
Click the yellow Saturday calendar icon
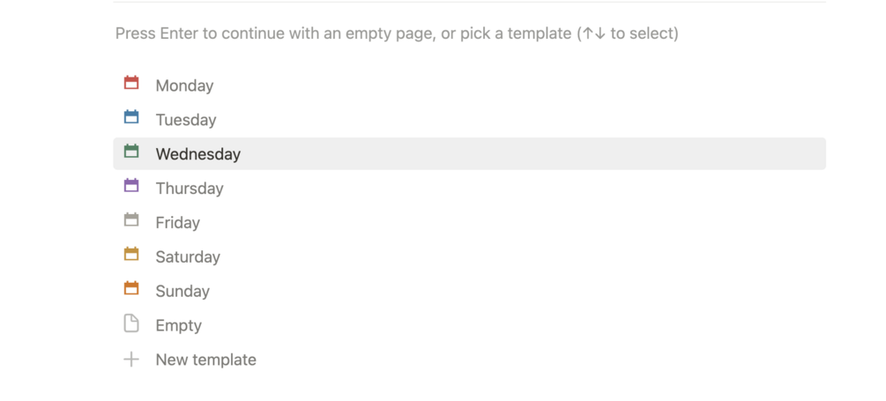pyautogui.click(x=131, y=255)
